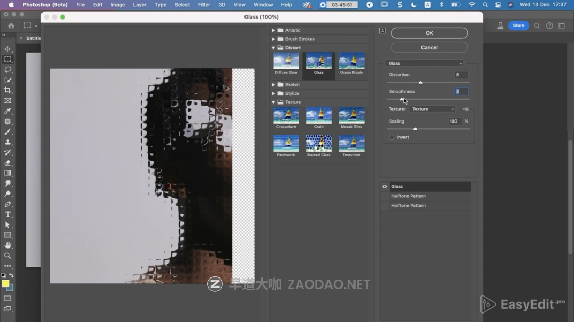Viewport: 574px width, 322px height.
Task: Select the Zoom tool
Action: tap(7, 256)
